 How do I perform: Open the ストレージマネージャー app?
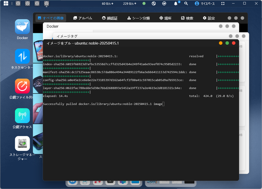(x=22, y=144)
